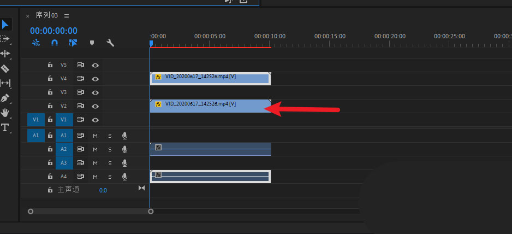Add a marker with the marker icon

(x=92, y=43)
